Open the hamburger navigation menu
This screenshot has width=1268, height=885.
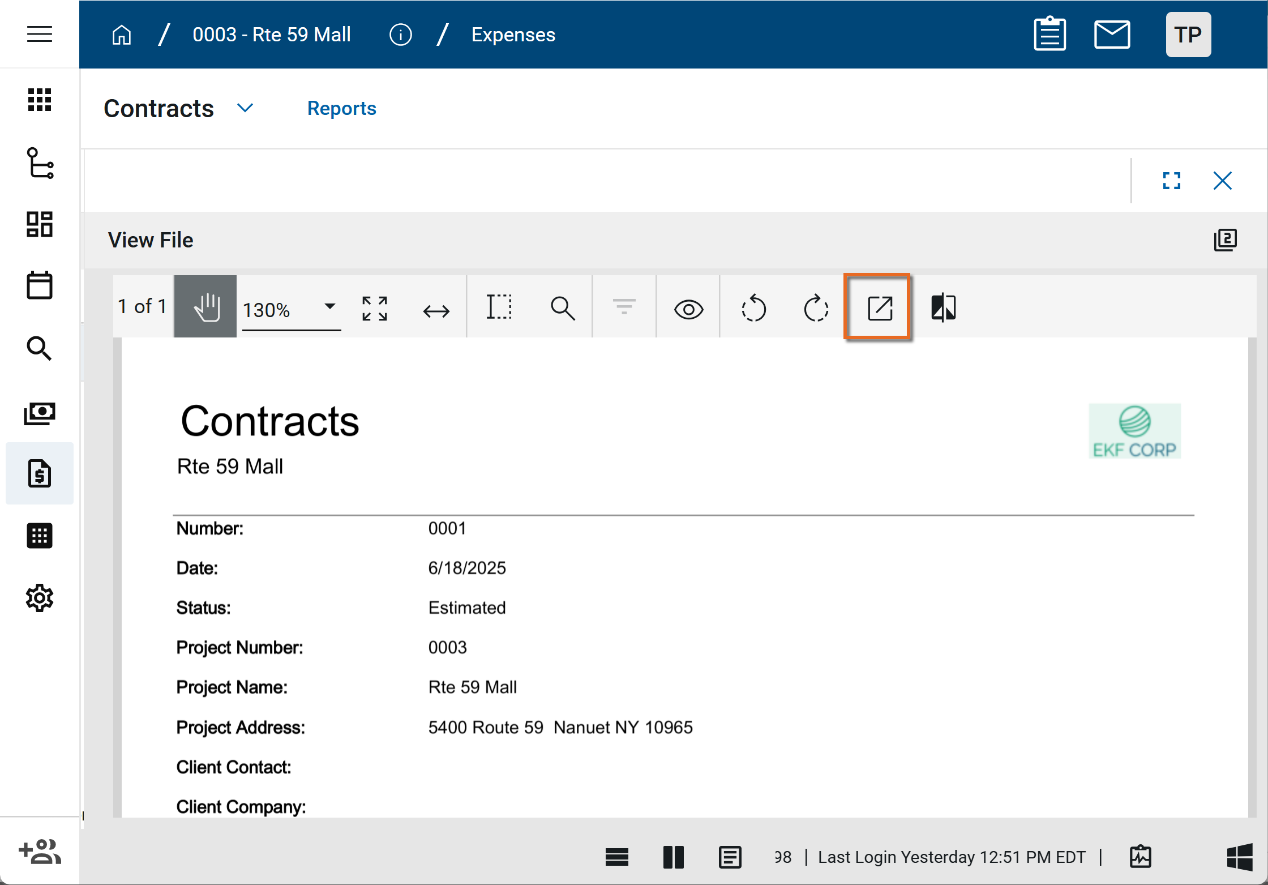coord(40,35)
